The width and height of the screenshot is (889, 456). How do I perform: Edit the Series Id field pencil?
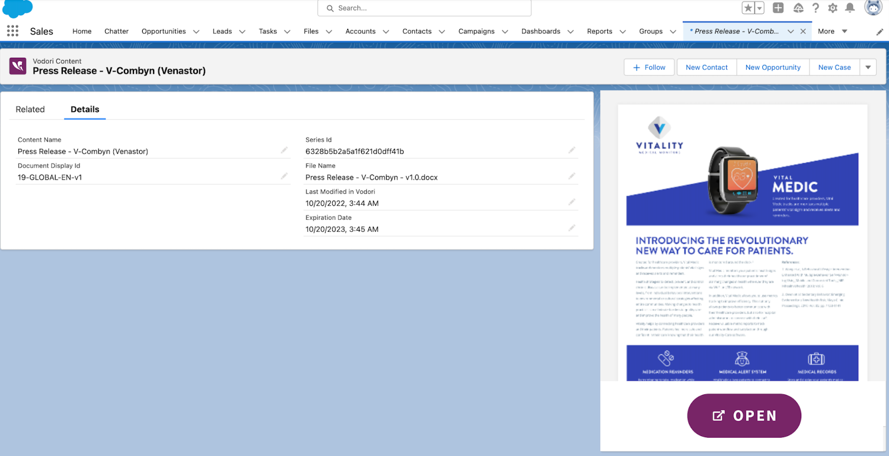click(572, 151)
